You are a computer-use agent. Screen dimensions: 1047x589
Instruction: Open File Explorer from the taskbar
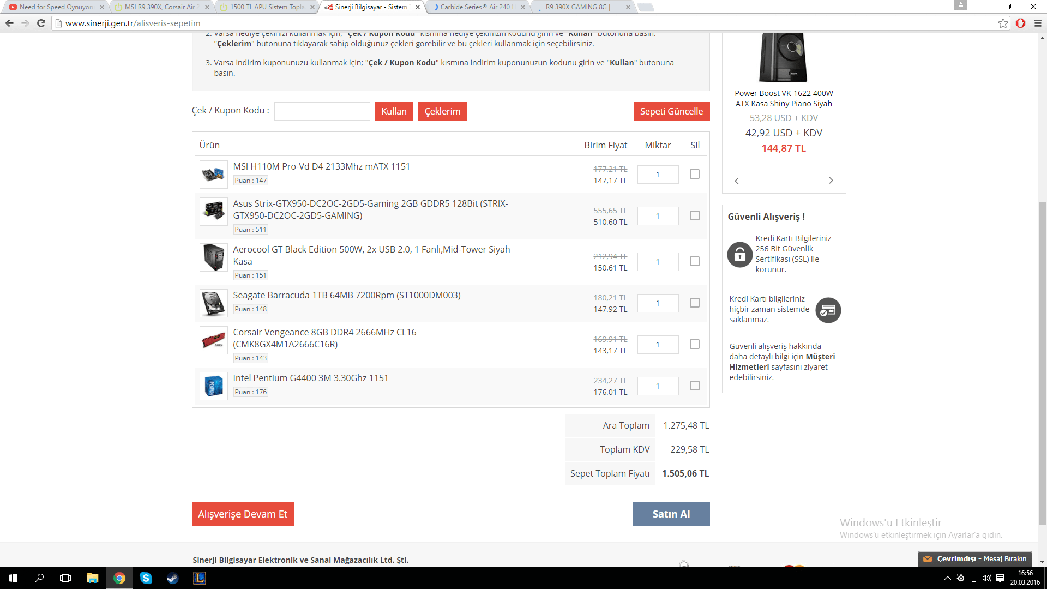[x=93, y=578]
